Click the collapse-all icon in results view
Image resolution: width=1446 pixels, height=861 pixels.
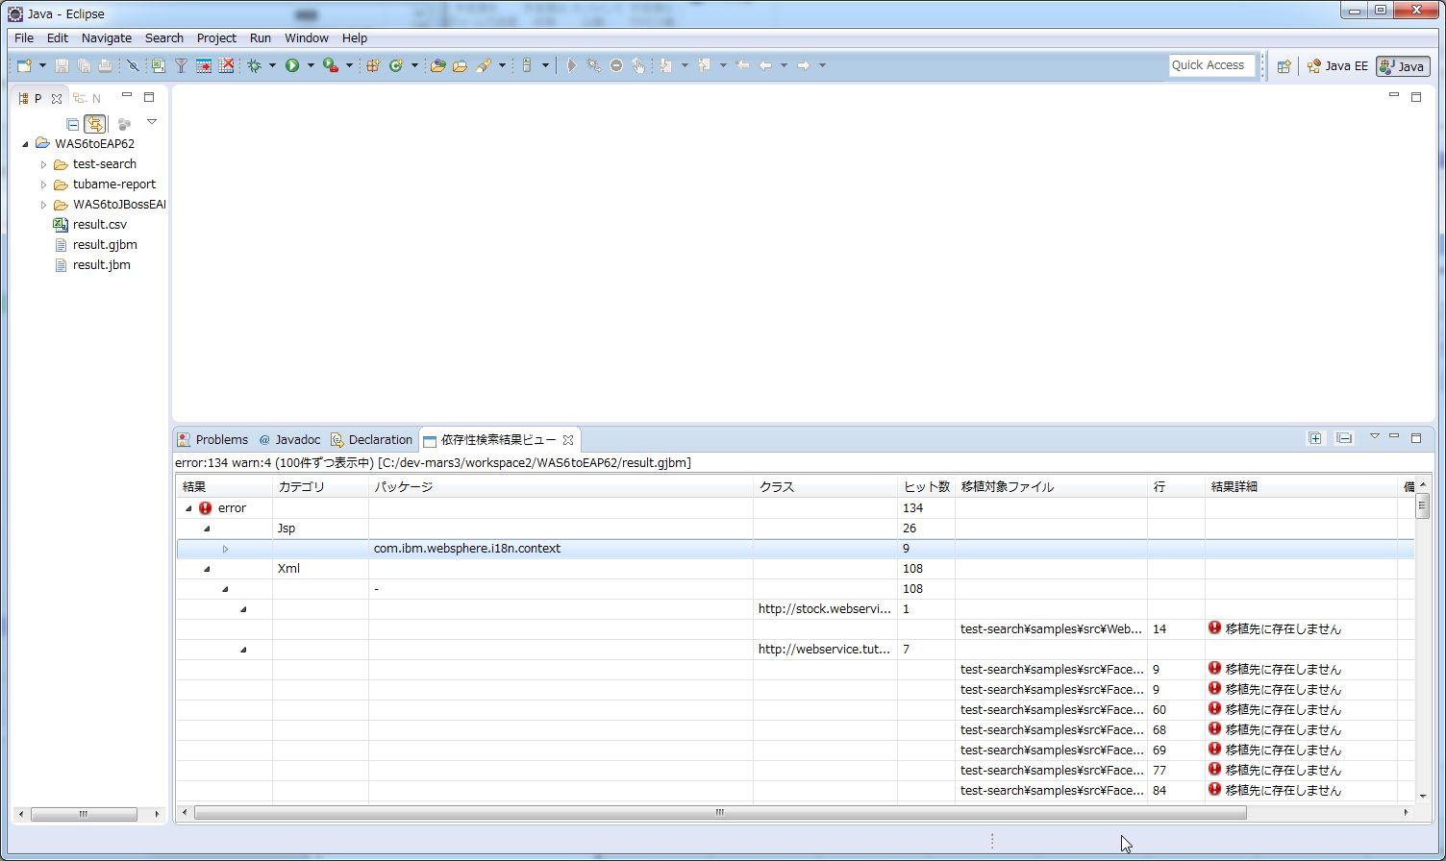[1344, 438]
